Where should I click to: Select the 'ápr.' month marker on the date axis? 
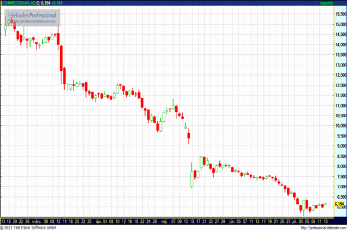coord(101,221)
